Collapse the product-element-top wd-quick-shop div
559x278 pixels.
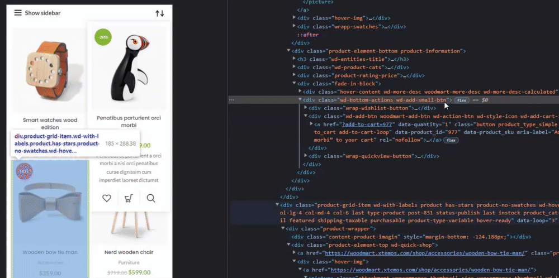click(x=288, y=245)
